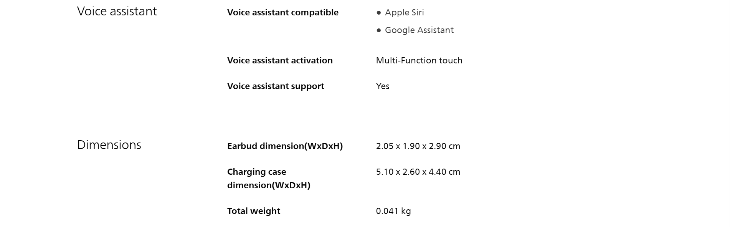This screenshot has height=227, width=730.
Task: Click the divider line above Dimensions
Action: tap(365, 120)
